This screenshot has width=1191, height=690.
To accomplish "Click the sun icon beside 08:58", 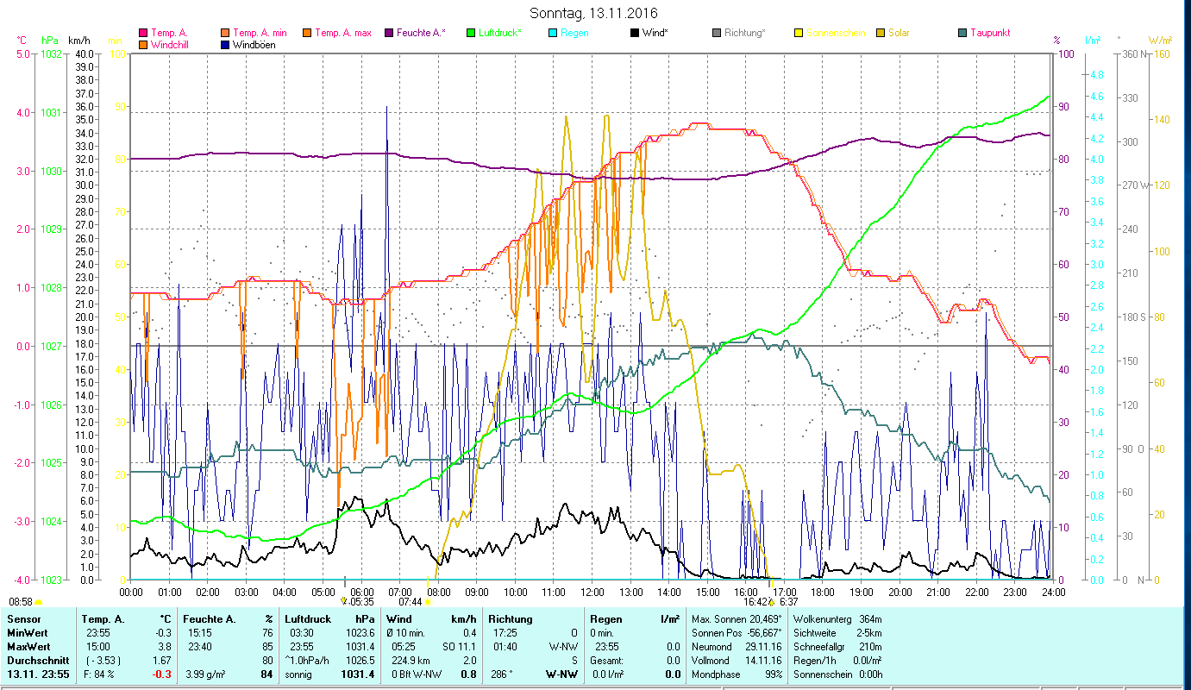I will point(38,601).
